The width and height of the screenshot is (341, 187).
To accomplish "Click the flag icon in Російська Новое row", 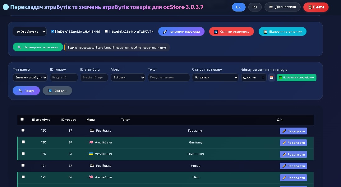I will click(x=92, y=165).
